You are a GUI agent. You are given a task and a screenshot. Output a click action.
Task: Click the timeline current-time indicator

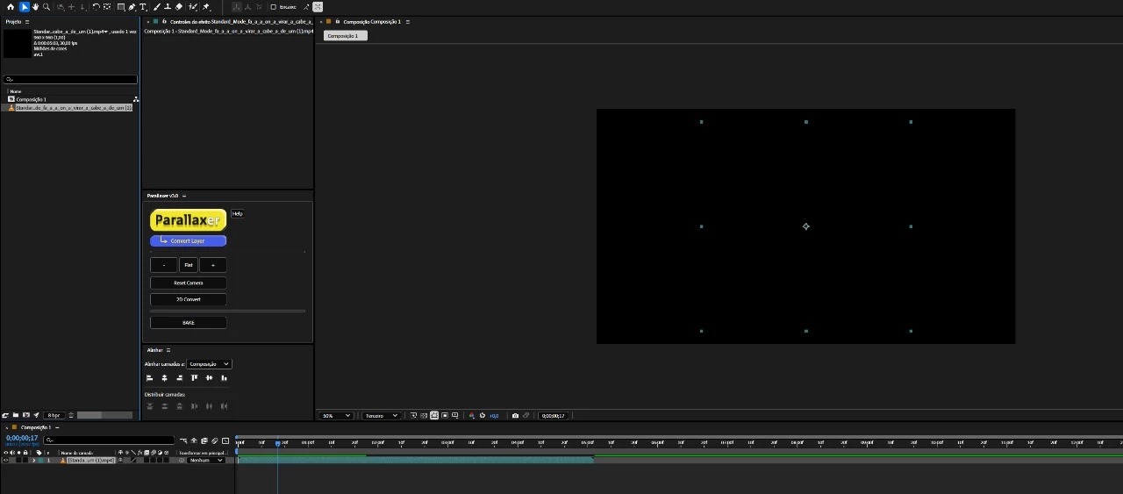click(277, 443)
